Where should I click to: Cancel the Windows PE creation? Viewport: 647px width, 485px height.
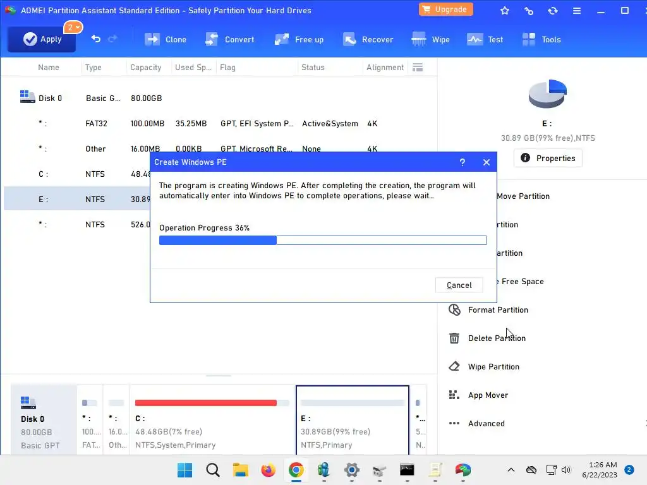[x=459, y=285]
